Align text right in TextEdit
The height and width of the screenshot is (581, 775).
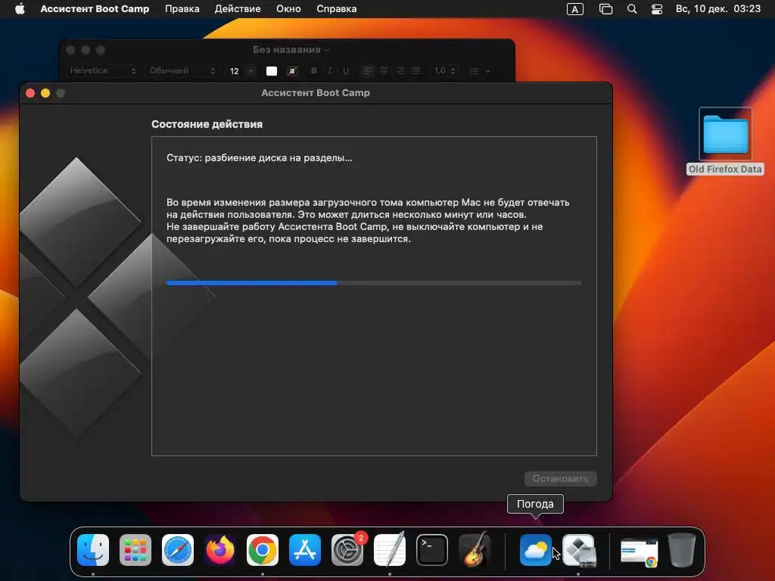pyautogui.click(x=400, y=71)
